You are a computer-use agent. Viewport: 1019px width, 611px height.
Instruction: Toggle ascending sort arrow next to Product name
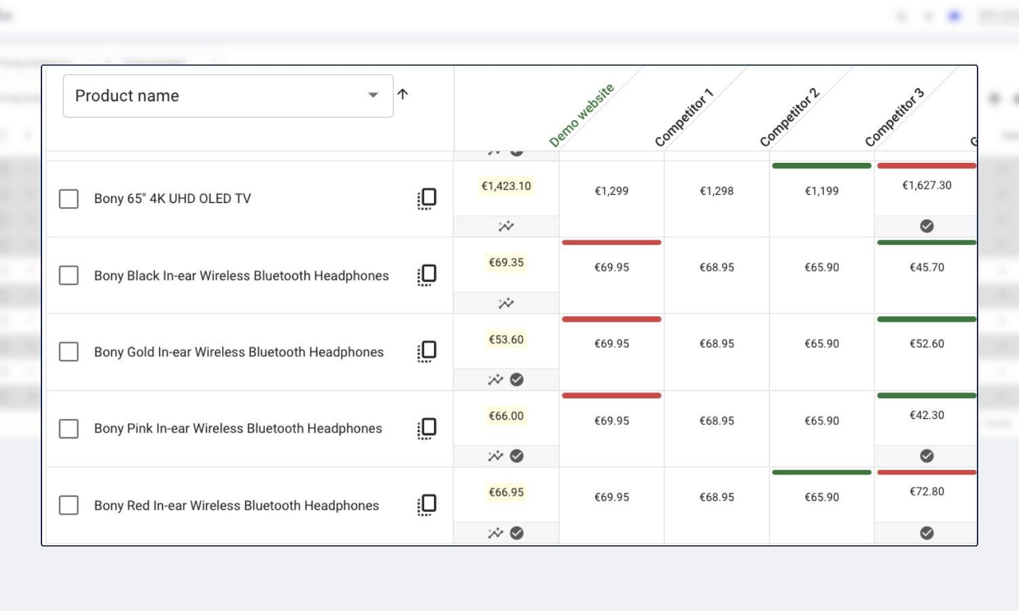tap(403, 94)
